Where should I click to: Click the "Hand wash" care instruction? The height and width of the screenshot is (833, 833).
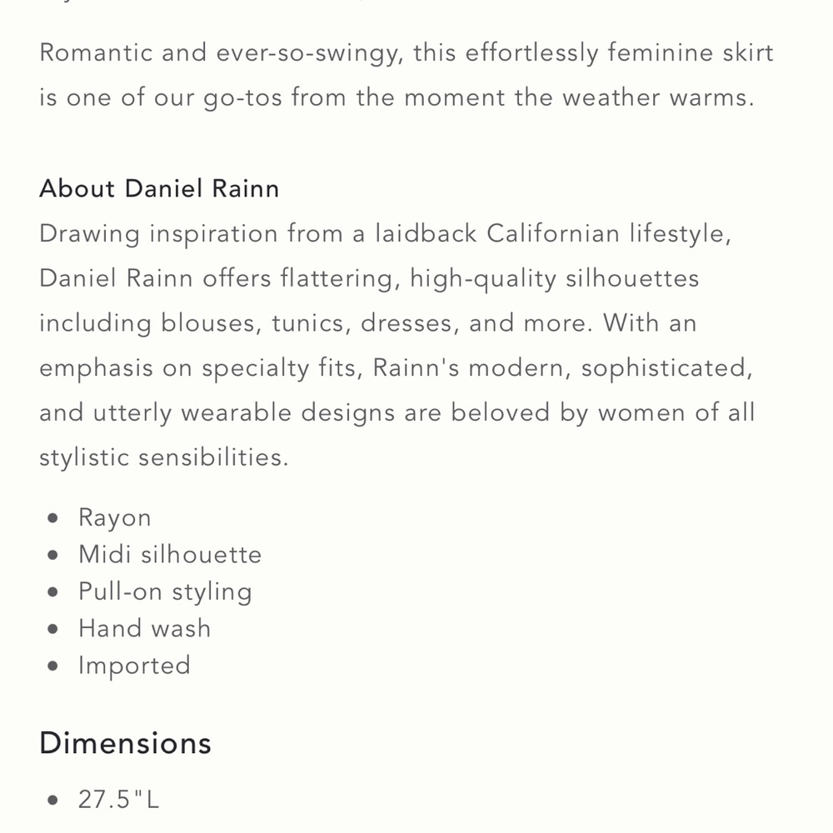click(145, 628)
